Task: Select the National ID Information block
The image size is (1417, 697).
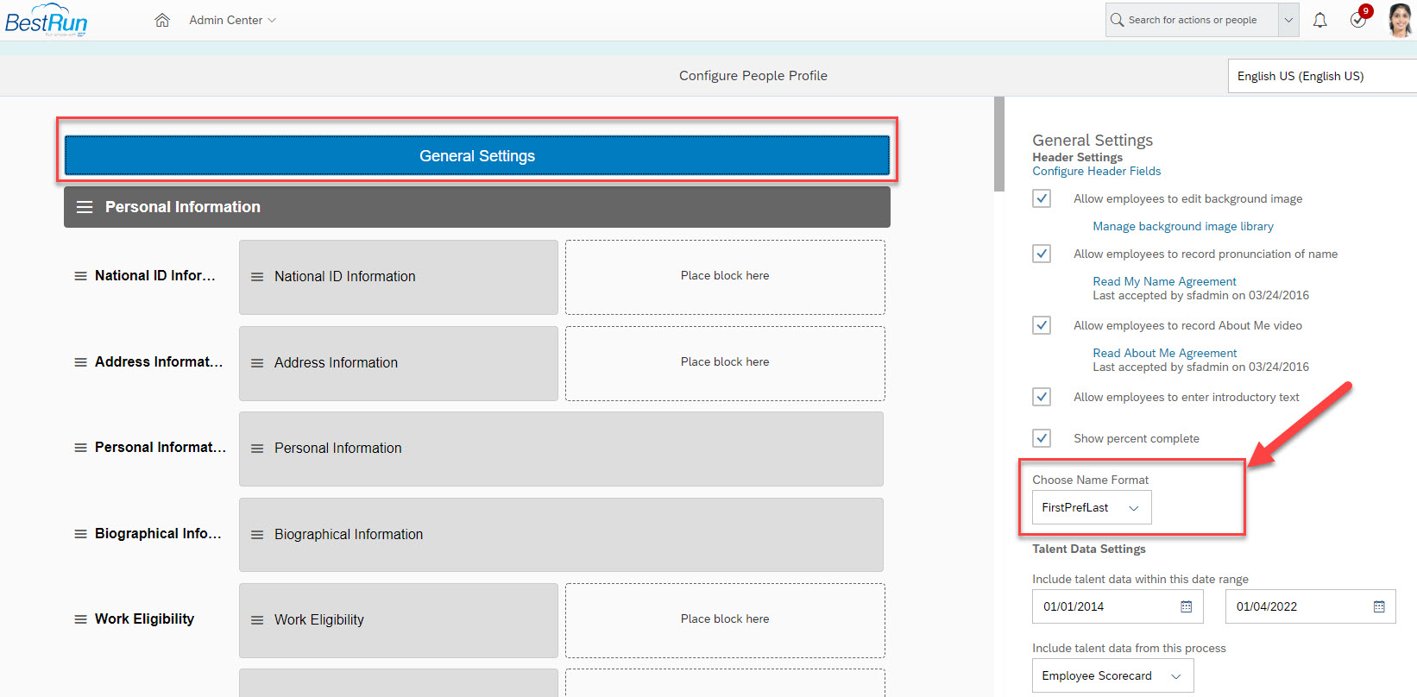Action: [399, 277]
